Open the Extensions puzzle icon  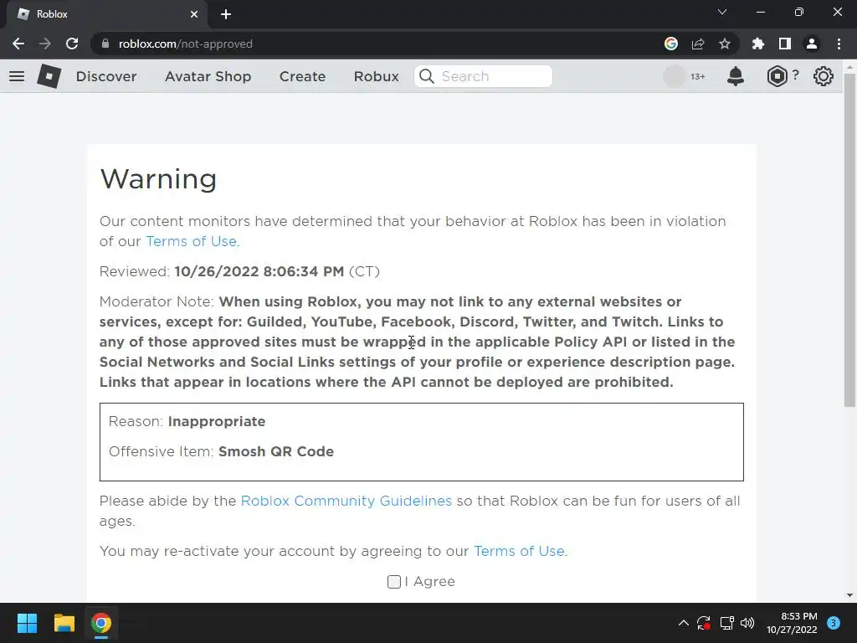758,44
